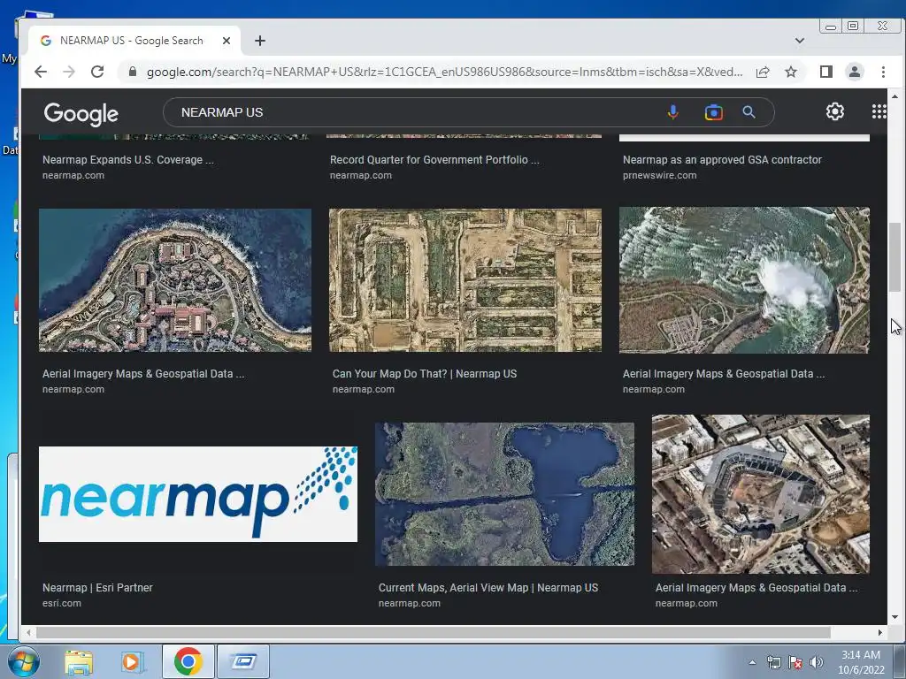This screenshot has height=679, width=906.
Task: Click nearmap.com under 'Can Your Map Do That?'
Action: click(364, 389)
